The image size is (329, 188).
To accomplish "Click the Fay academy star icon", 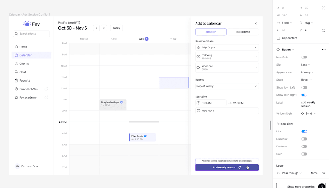I will point(16,98).
